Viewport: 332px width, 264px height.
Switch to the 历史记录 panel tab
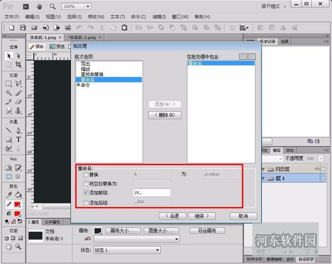click(x=268, y=41)
